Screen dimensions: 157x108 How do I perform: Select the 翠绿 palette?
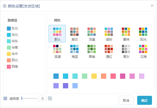point(91,51)
